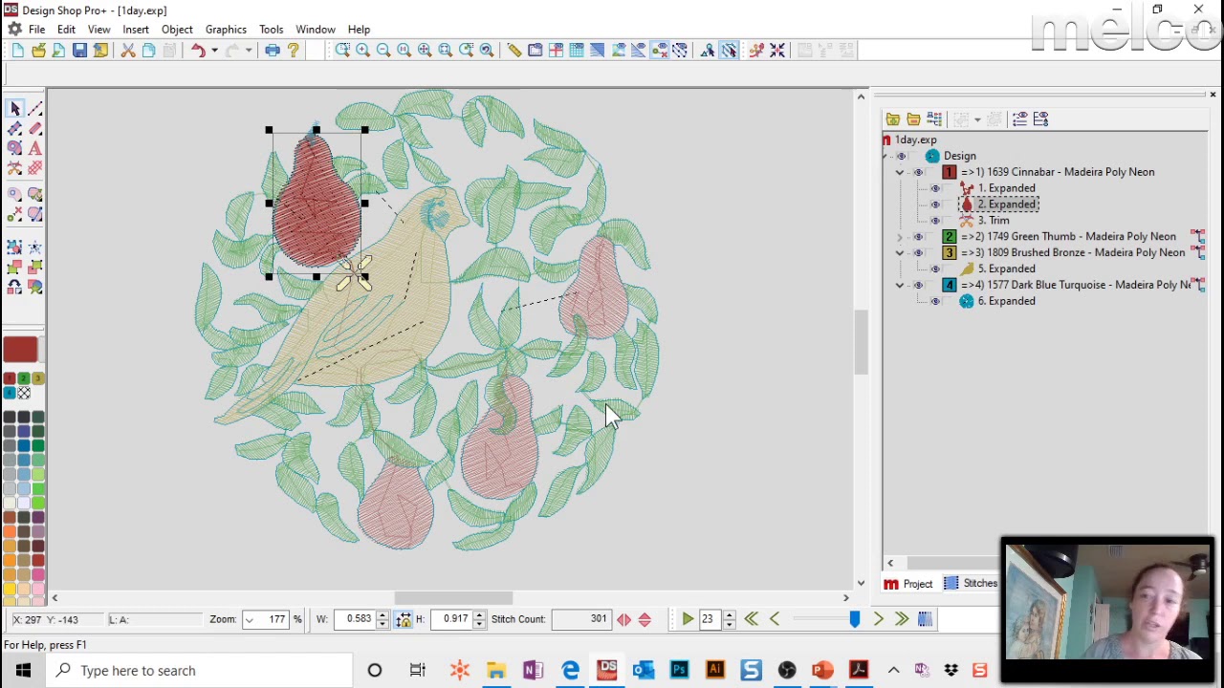Click the Zoom In magnifier icon
This screenshot has width=1224, height=688.
[x=363, y=51]
